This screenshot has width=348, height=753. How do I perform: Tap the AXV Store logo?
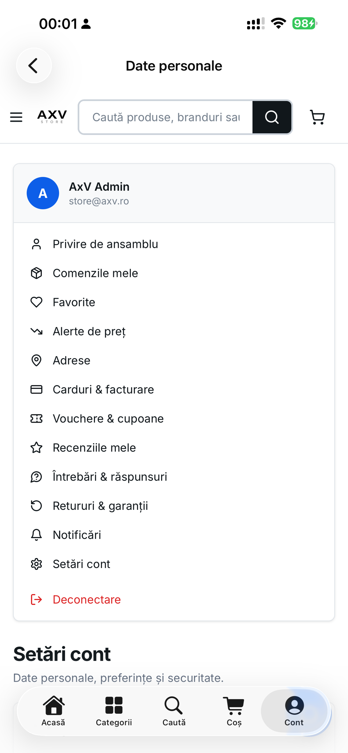(x=52, y=117)
